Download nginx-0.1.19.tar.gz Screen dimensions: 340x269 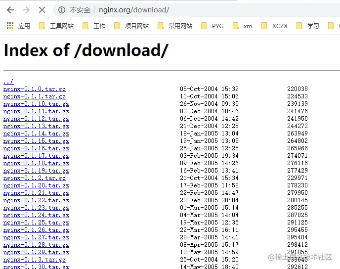tap(36, 171)
